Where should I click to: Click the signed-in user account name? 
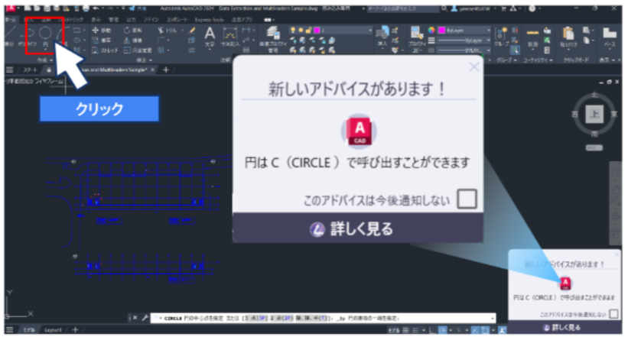click(x=476, y=8)
